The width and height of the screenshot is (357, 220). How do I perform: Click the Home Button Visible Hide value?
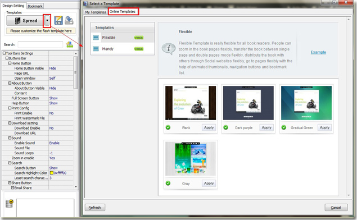(x=53, y=68)
